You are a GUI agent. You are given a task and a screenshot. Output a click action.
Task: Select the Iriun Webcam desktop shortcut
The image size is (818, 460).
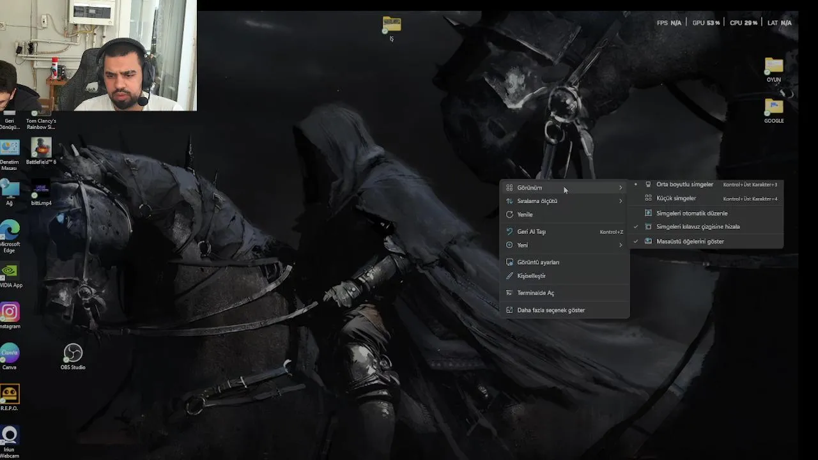10,442
